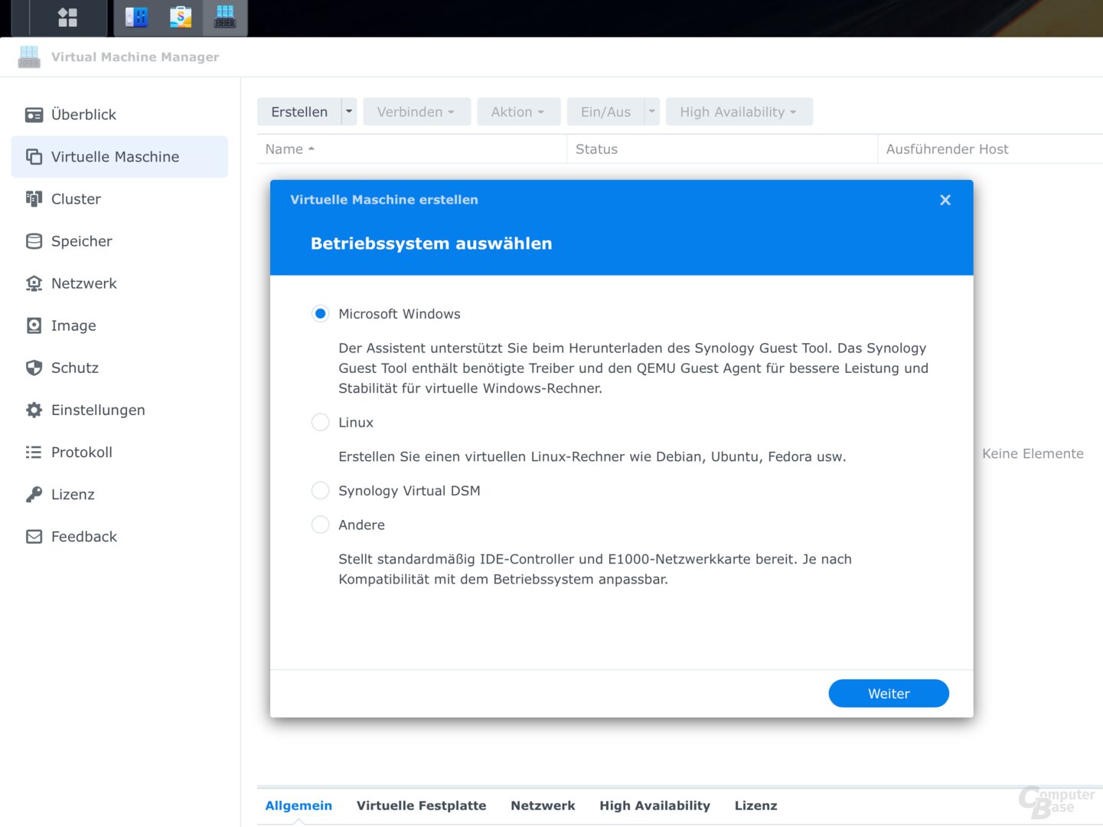Viewport: 1103px width, 827px height.
Task: Switch to the Allgemein tab
Action: pyautogui.click(x=299, y=806)
